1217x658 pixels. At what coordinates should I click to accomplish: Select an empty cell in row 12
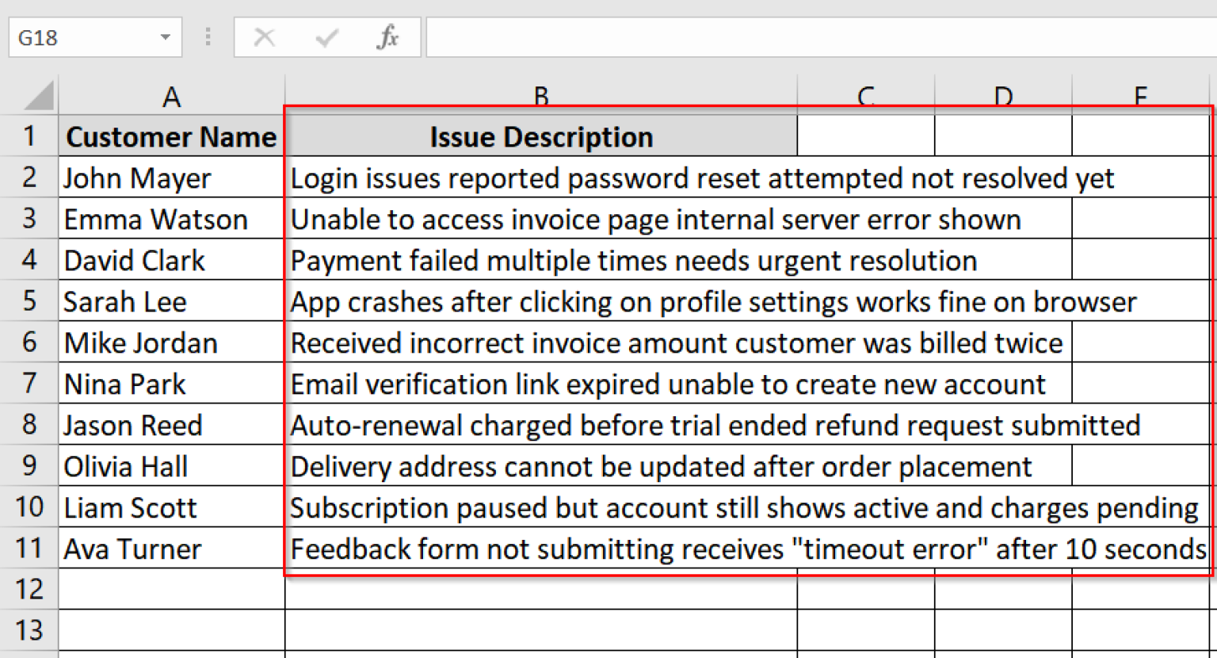tap(541, 590)
